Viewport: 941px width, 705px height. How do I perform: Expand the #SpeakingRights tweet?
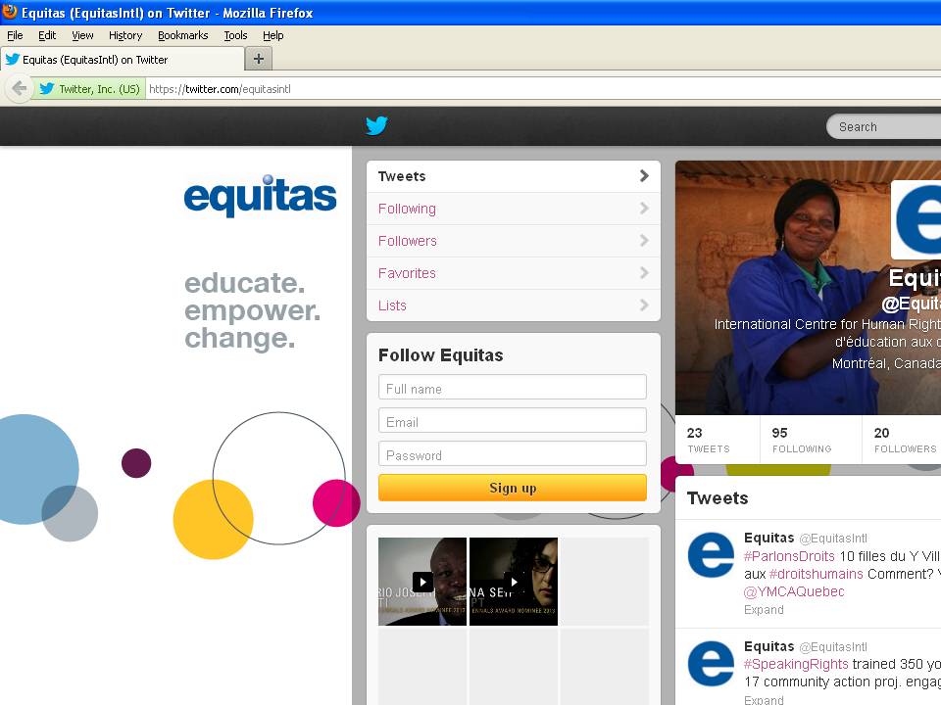(764, 699)
